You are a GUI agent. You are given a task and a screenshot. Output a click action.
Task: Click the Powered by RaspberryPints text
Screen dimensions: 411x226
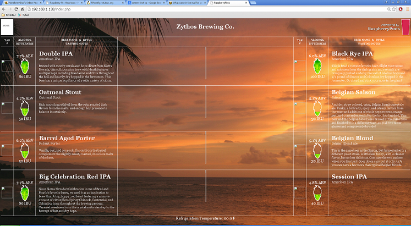pos(384,27)
